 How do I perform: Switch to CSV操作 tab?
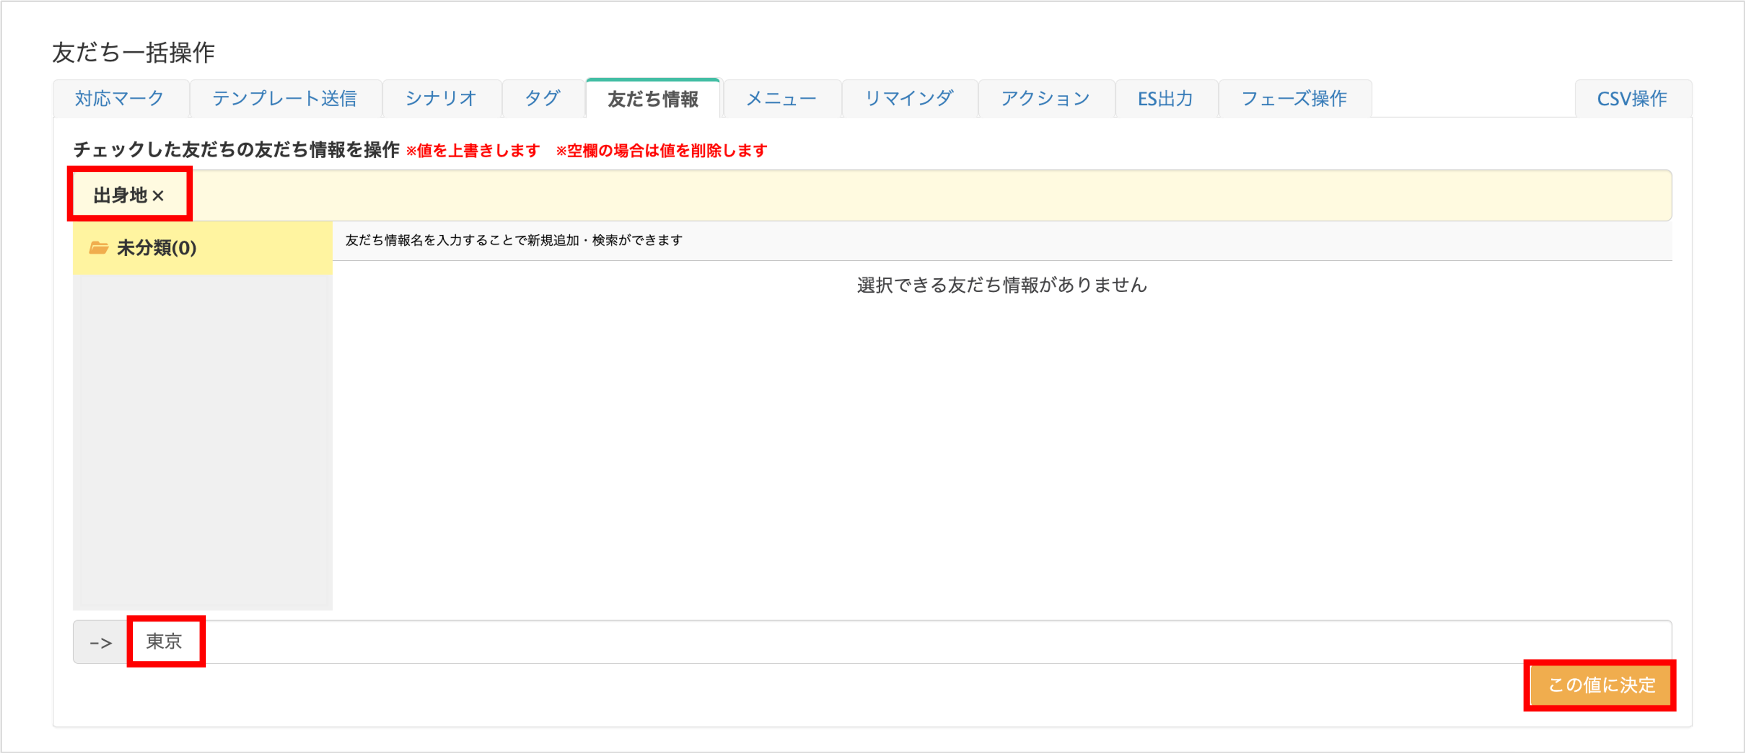pos(1632,99)
